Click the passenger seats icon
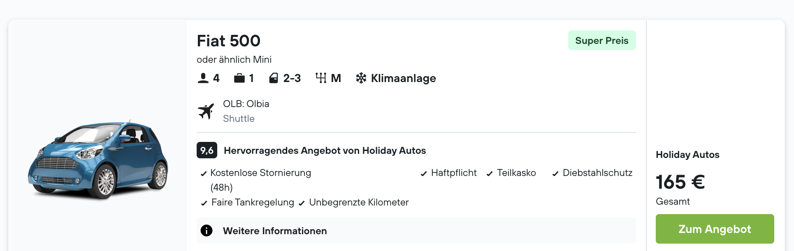 click(203, 78)
